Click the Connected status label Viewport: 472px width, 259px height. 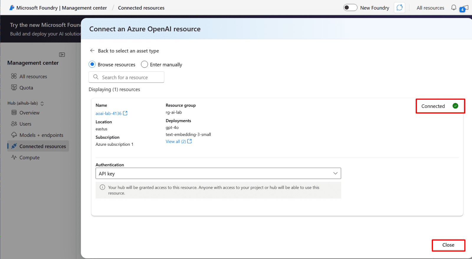point(433,106)
